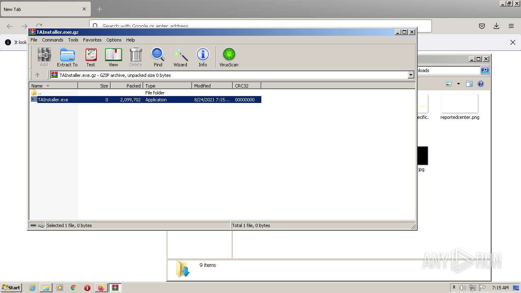Show archive Info icon
Viewport: 521px width, 293px height.
(x=203, y=57)
